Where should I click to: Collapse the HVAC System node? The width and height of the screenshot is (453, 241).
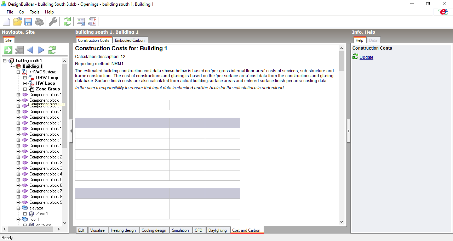[18, 72]
